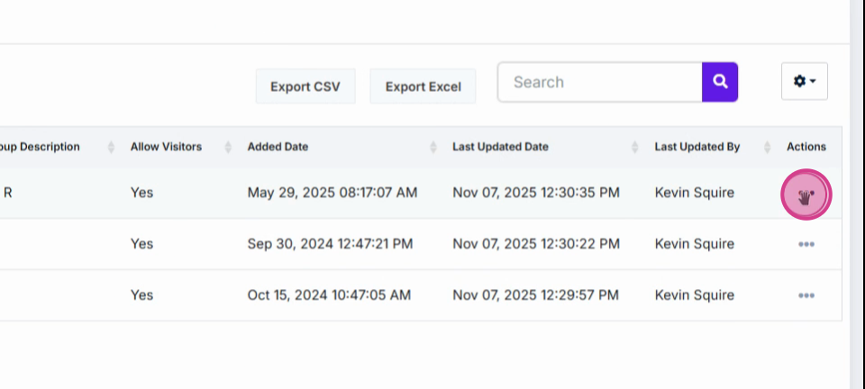
Task: Sort by Added Date column arrows
Action: pos(433,147)
